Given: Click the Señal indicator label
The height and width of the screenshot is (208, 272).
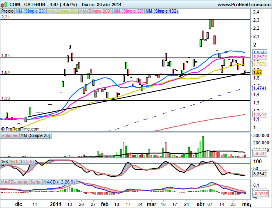Looking at the screenshot, I should point(36,182).
